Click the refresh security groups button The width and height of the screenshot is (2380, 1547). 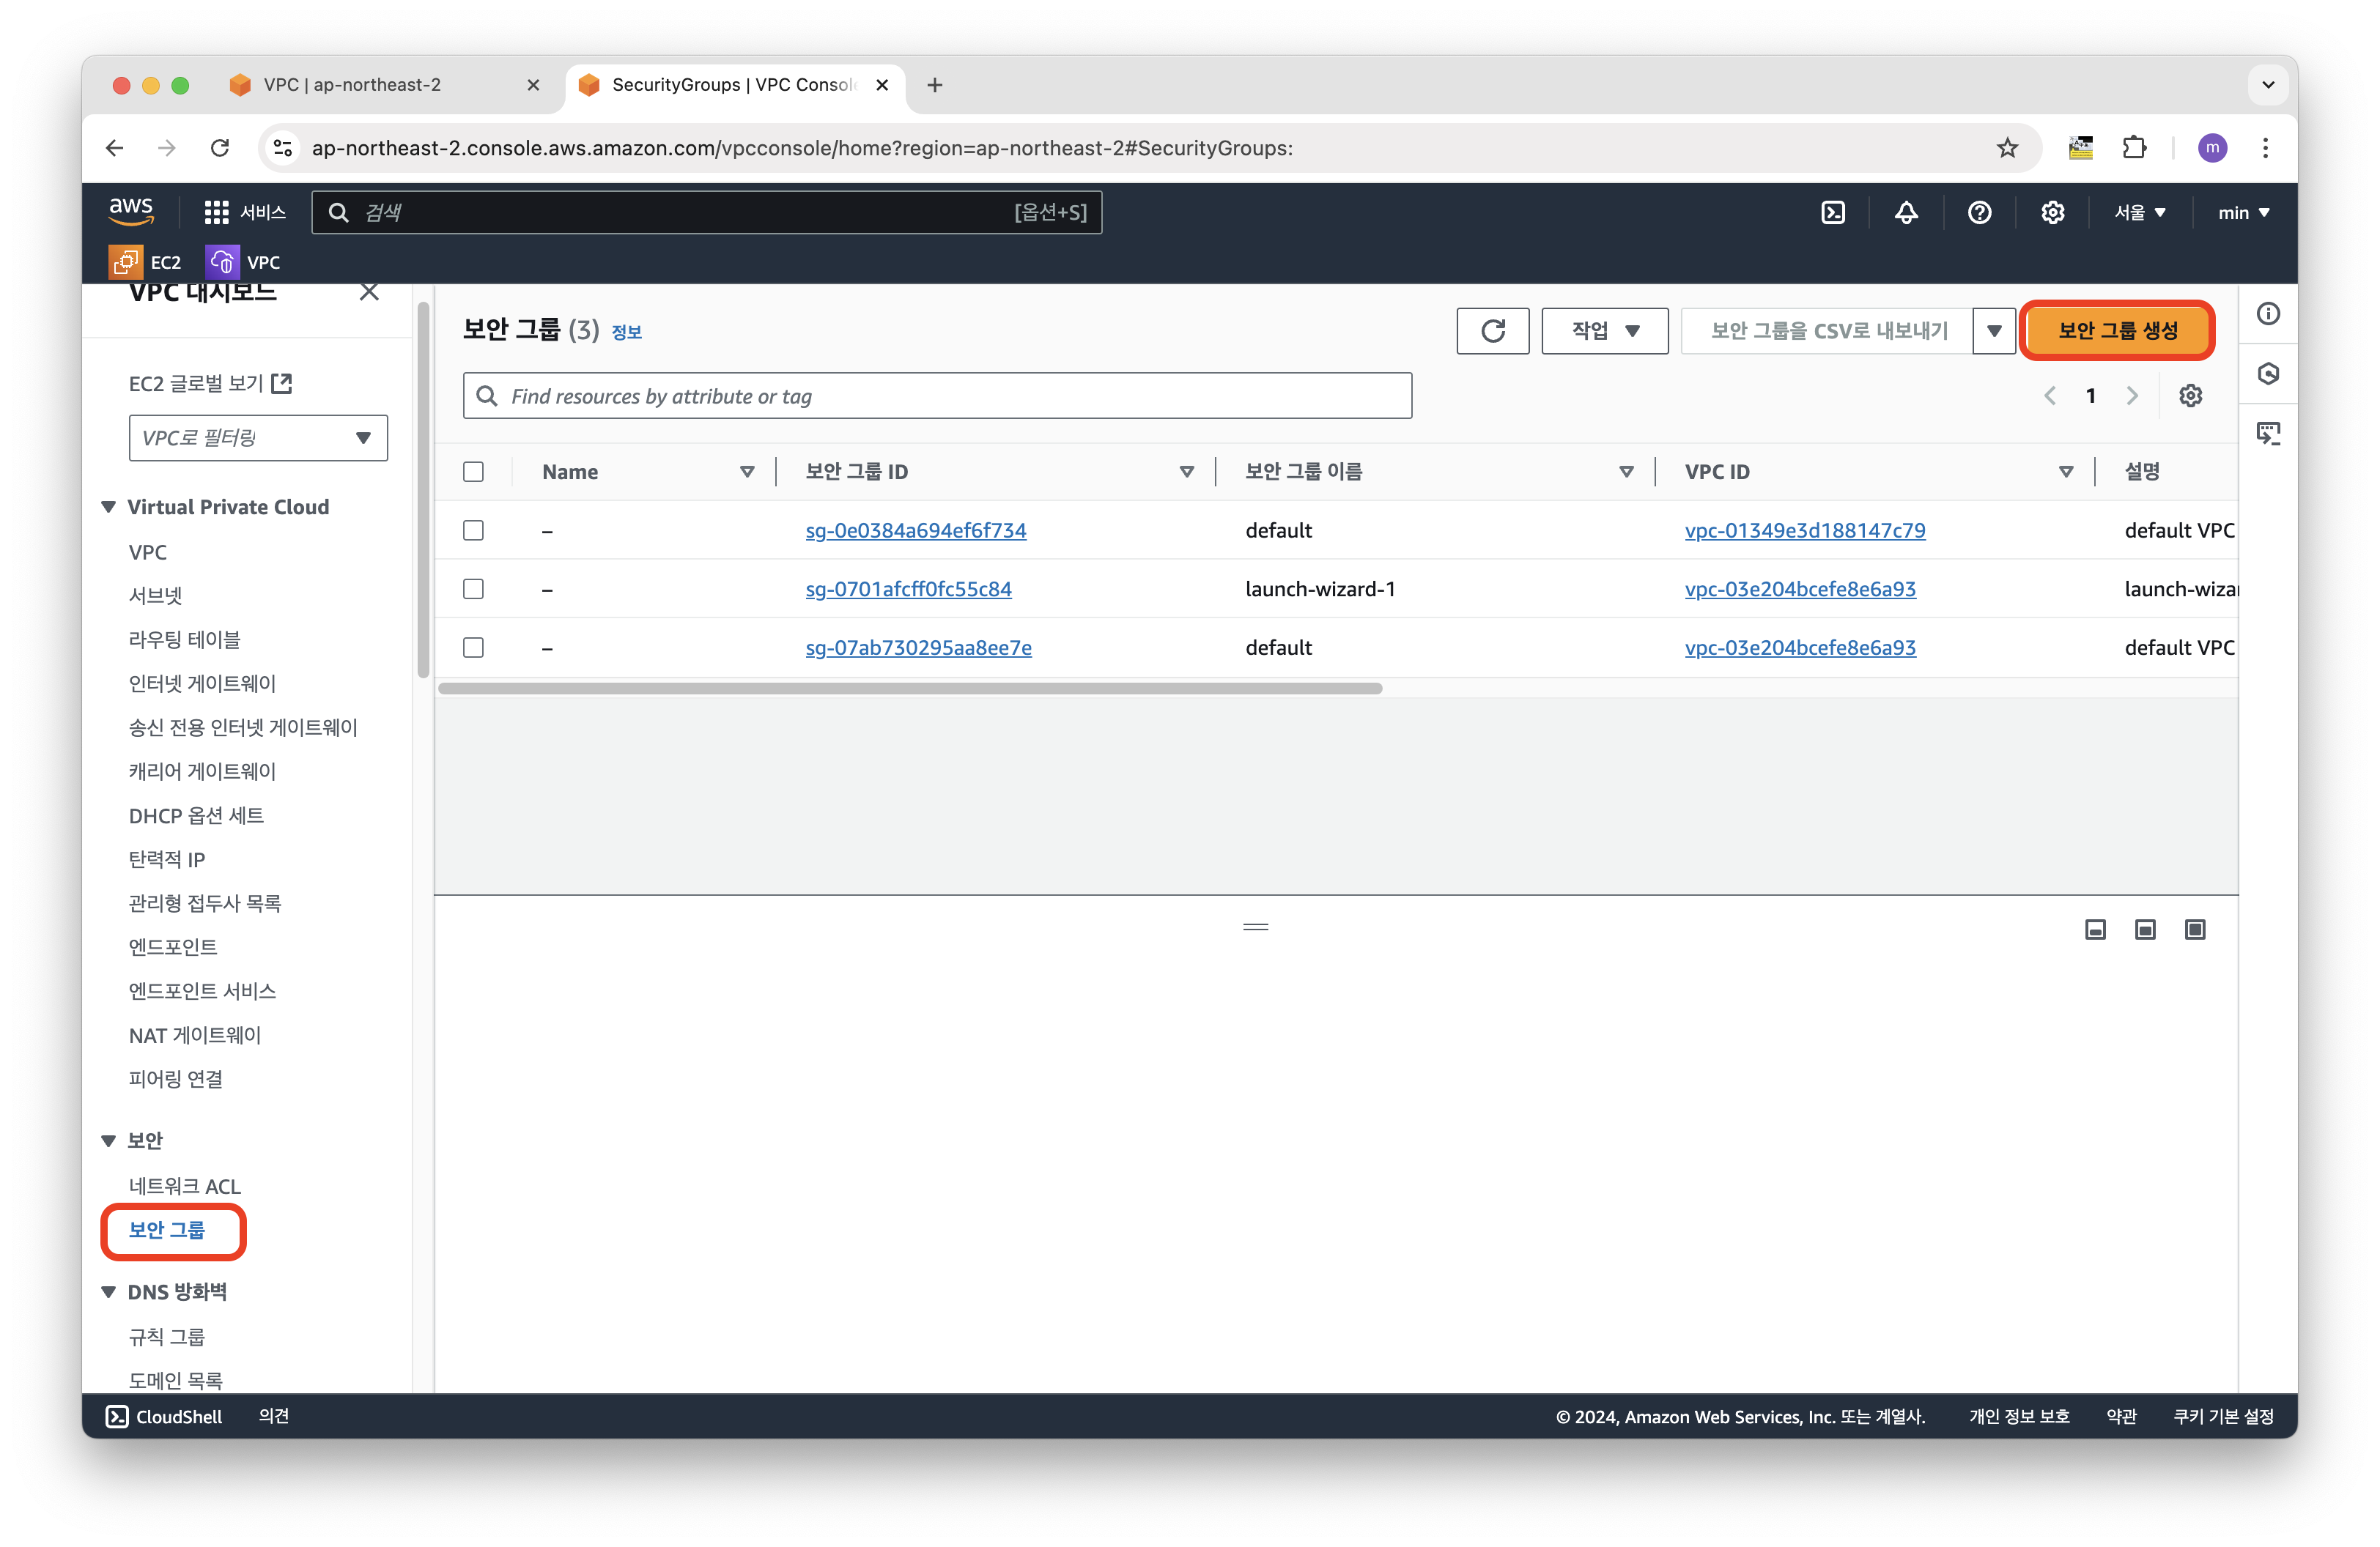1492,331
